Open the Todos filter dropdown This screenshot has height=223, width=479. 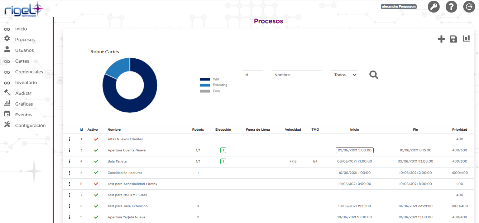tap(344, 75)
